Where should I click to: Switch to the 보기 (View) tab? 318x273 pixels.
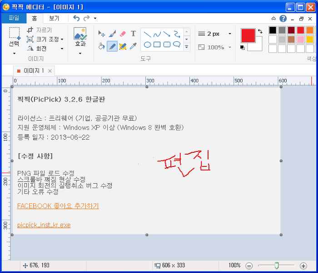[54, 18]
